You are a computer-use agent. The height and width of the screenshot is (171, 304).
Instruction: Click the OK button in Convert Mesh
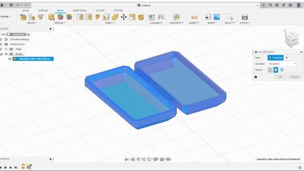point(281,77)
